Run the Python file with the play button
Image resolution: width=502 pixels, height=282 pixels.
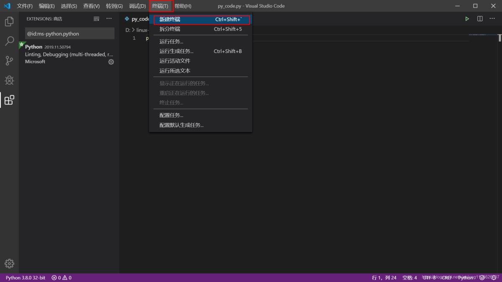pyautogui.click(x=467, y=18)
